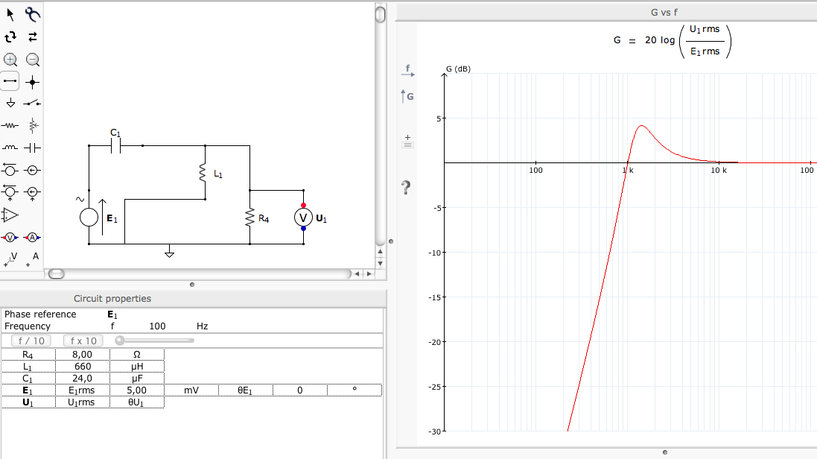The image size is (817, 459).
Task: Select the zoom out magnifier tool
Action: (33, 60)
